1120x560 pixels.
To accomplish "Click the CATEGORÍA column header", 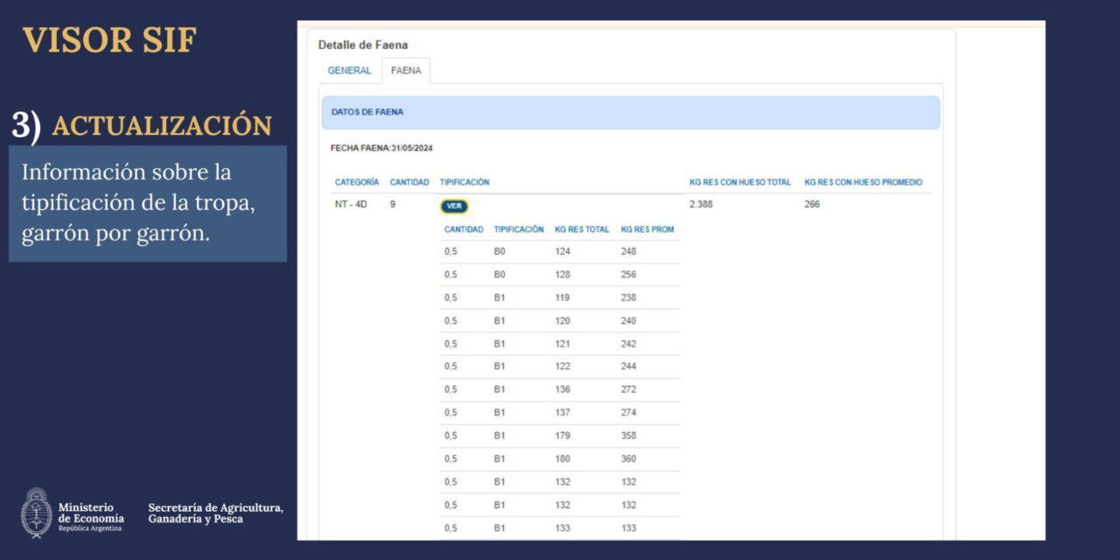I will coord(357,182).
